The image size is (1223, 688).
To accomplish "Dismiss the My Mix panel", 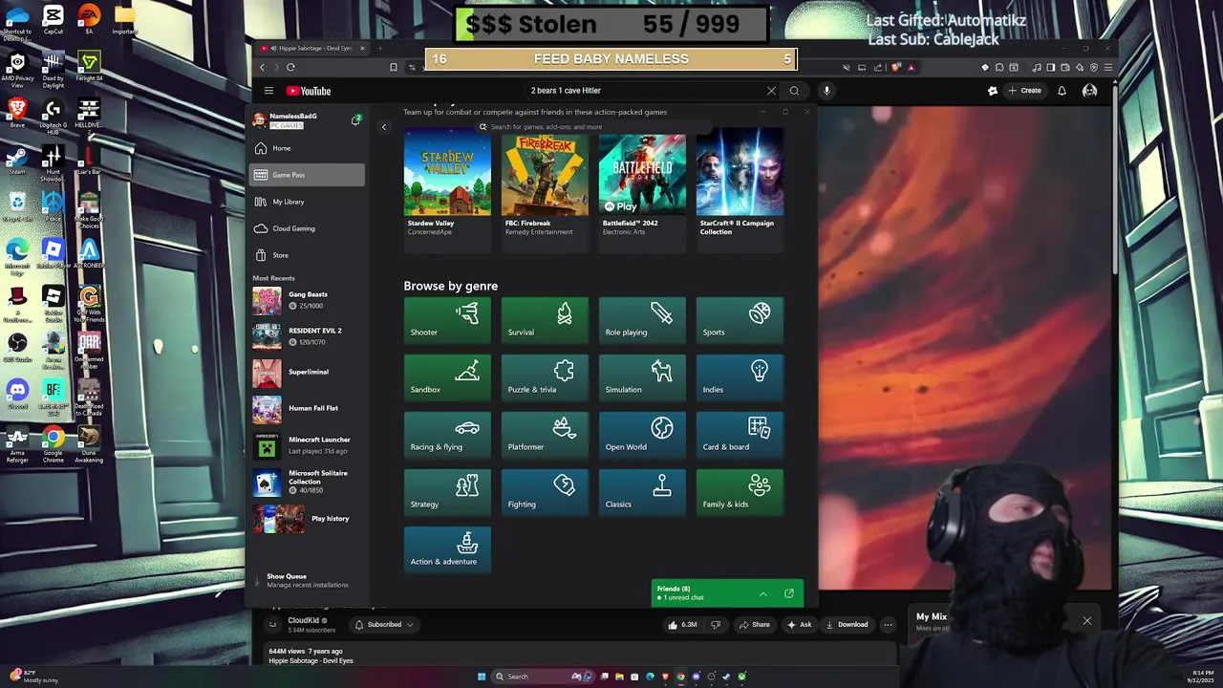I will (1086, 621).
